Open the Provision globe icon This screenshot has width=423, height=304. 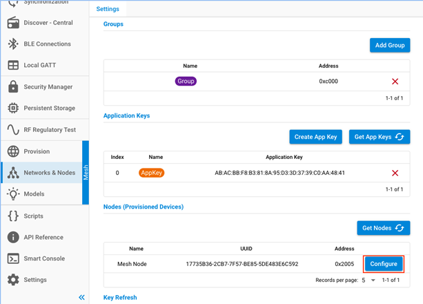pyautogui.click(x=12, y=152)
